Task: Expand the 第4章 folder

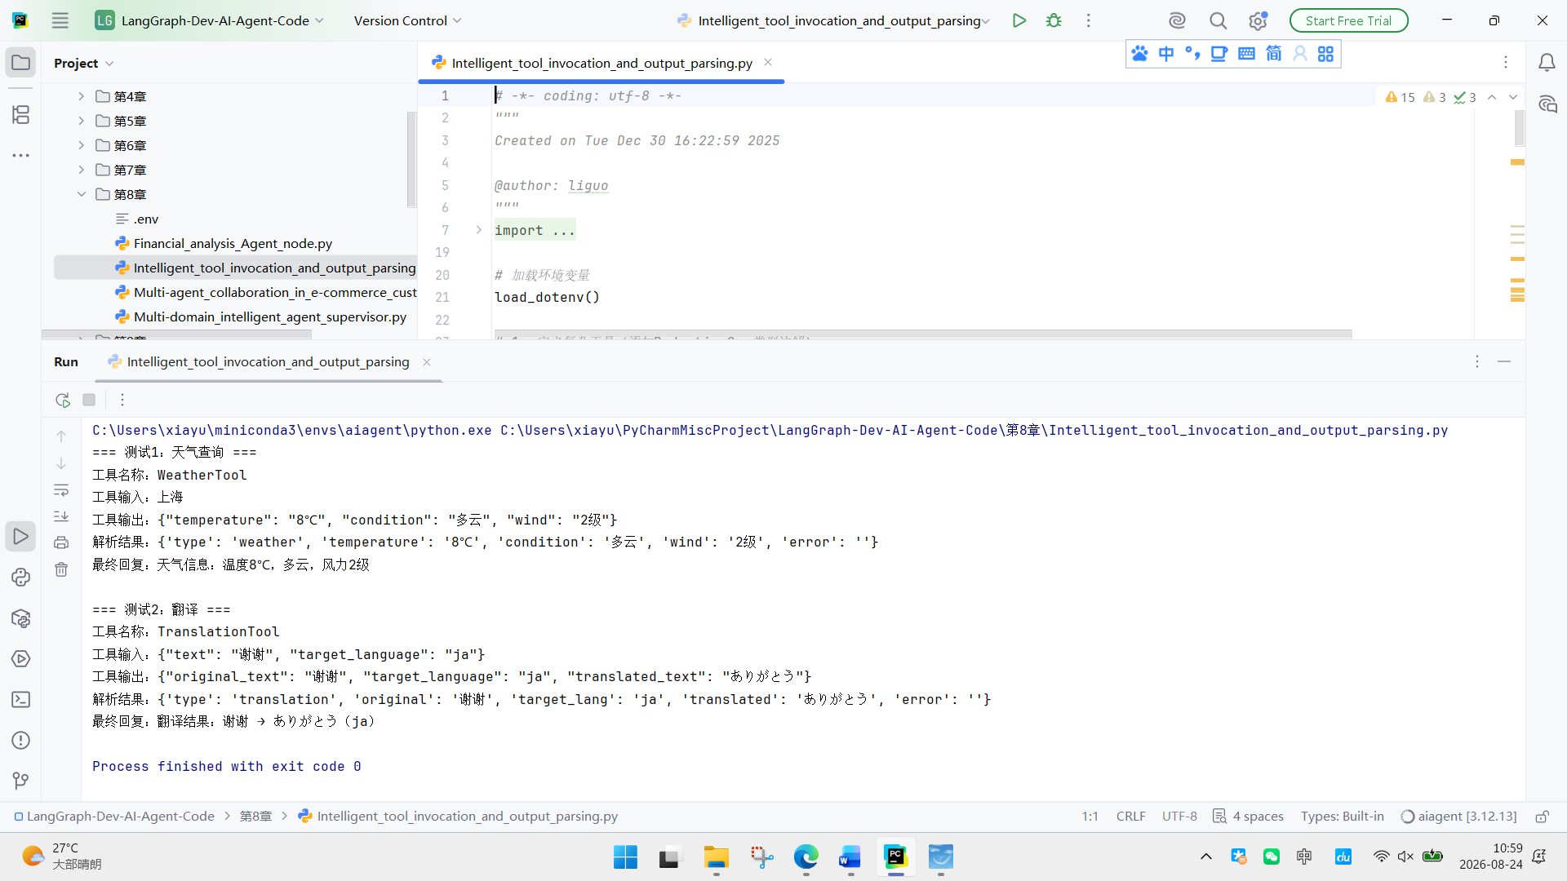Action: (81, 96)
